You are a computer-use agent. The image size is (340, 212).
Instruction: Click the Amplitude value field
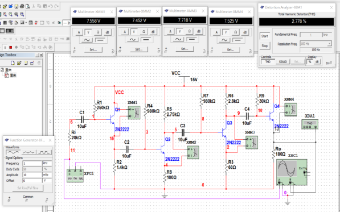pos(32,175)
